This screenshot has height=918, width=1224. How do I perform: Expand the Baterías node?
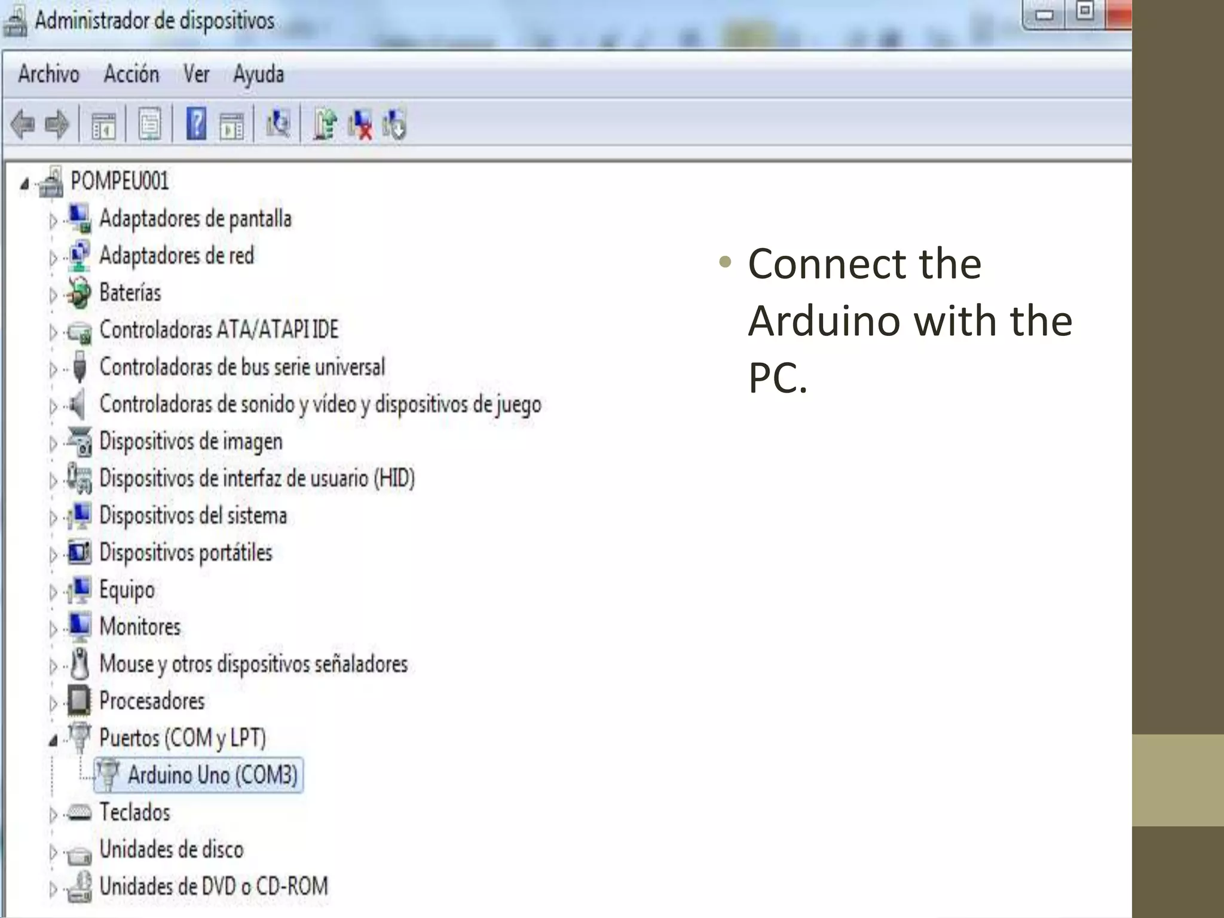click(53, 295)
